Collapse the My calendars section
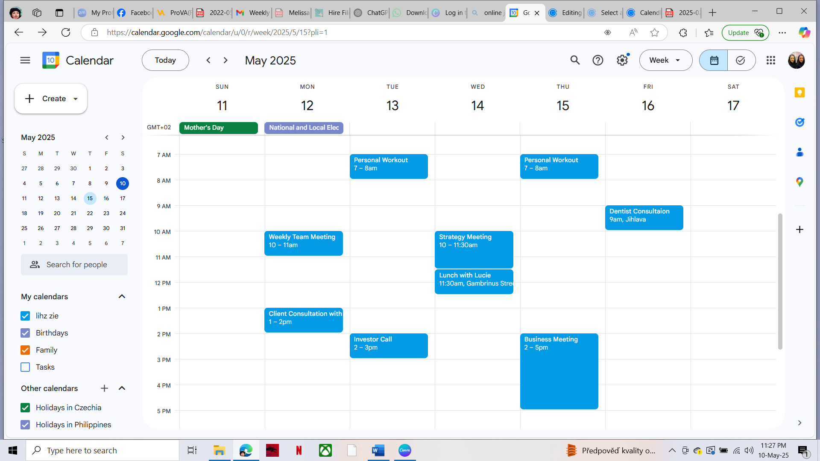The height and width of the screenshot is (461, 820). pyautogui.click(x=122, y=297)
